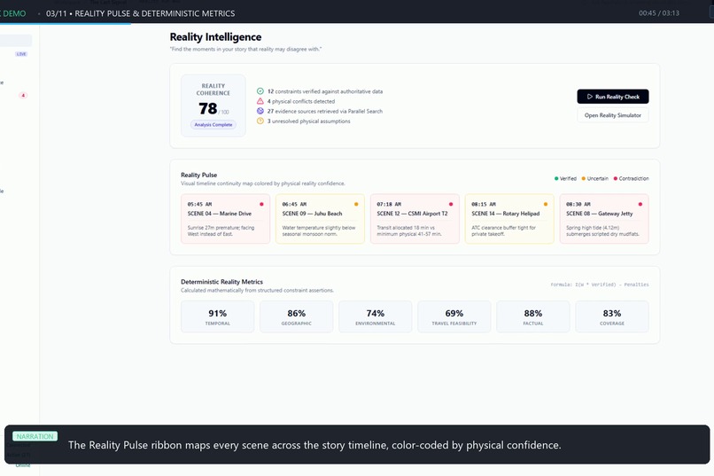Click the red status dot on Marine Drive card
Image resolution: width=714 pixels, height=476 pixels.
point(261,204)
